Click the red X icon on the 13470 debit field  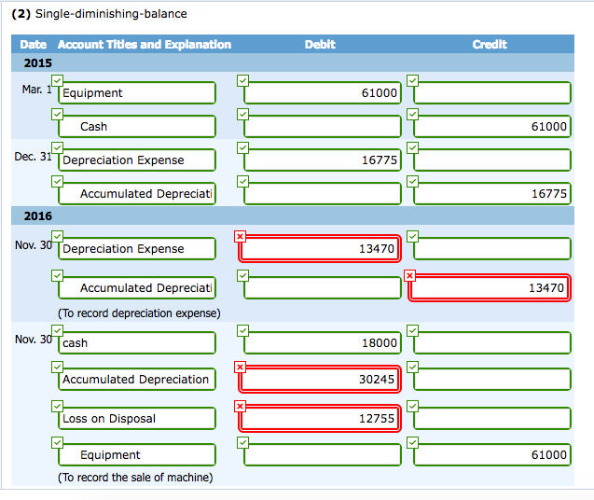(x=242, y=237)
